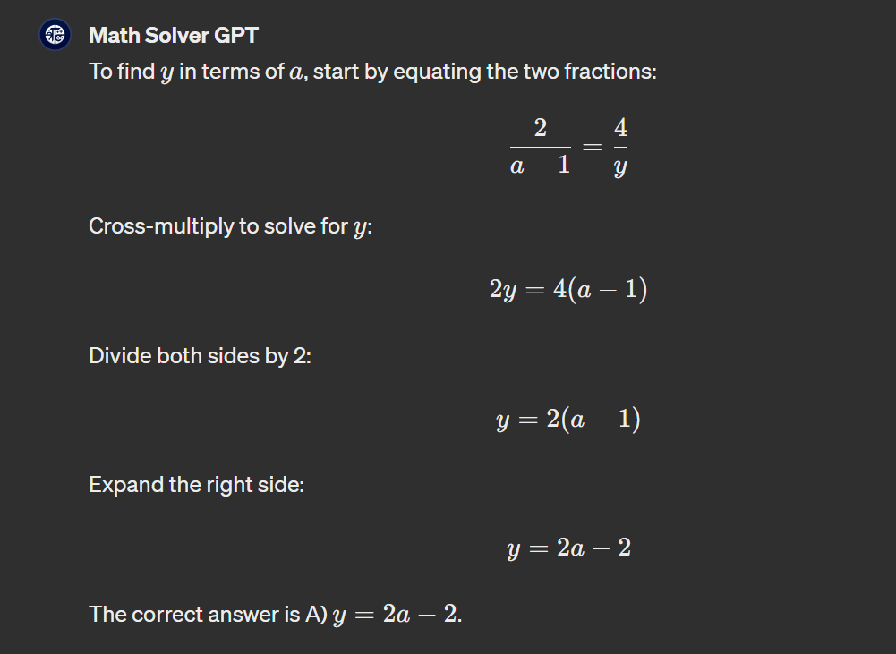The image size is (896, 654).
Task: Click the displayed equation y = 2a − 2
Action: [x=569, y=548]
